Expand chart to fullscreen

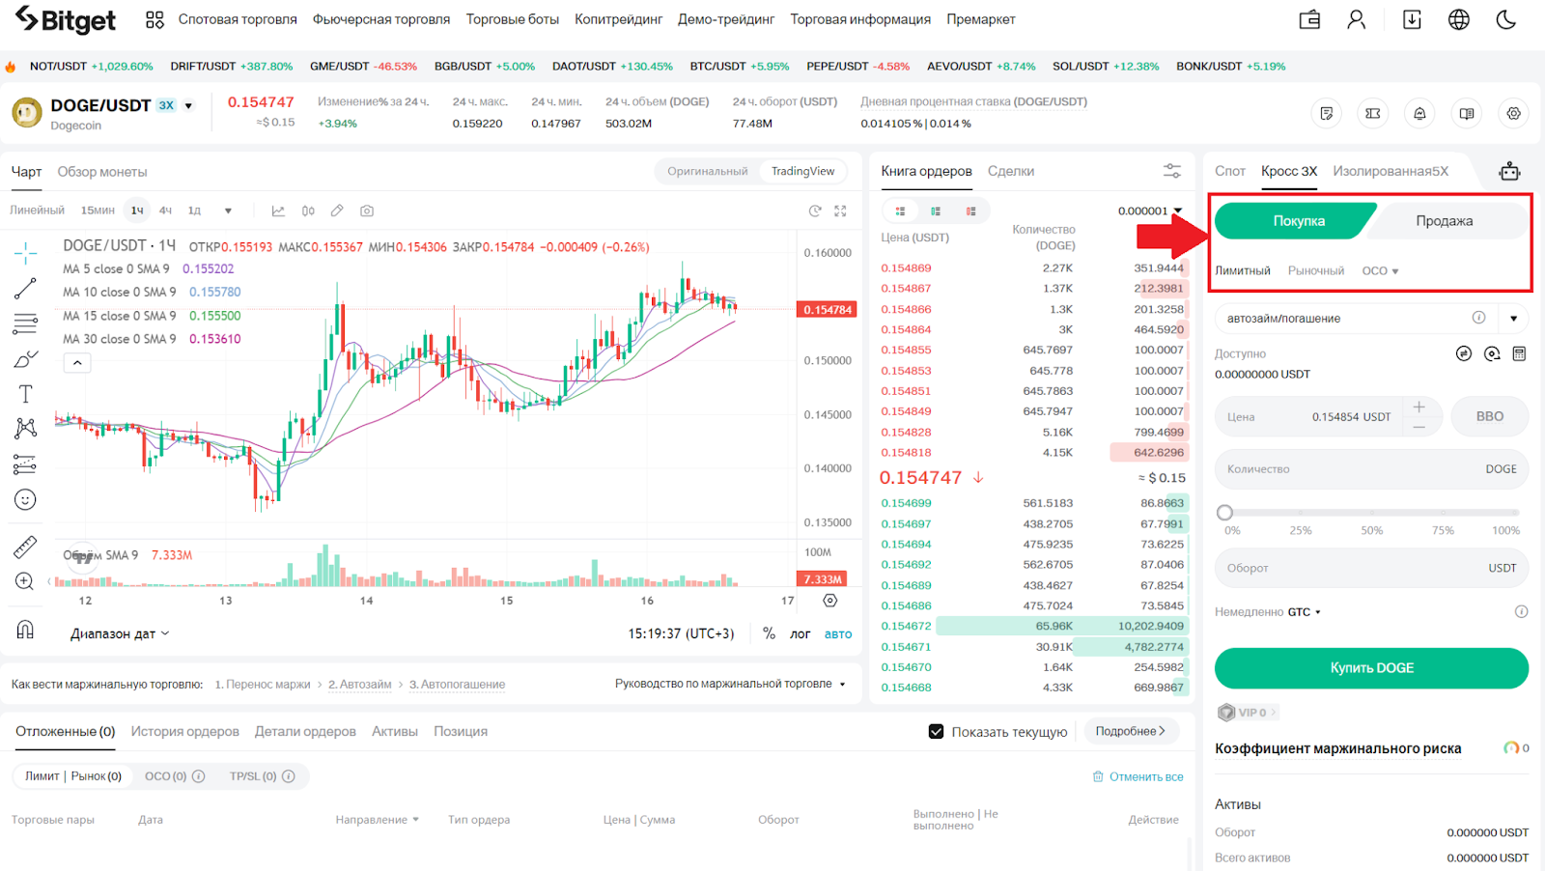click(840, 211)
